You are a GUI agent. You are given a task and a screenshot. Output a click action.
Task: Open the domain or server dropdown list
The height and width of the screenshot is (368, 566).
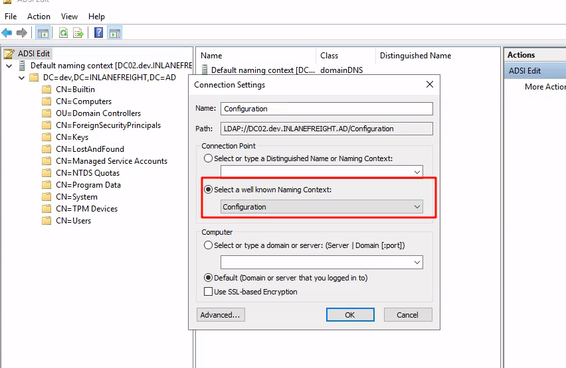tap(417, 263)
